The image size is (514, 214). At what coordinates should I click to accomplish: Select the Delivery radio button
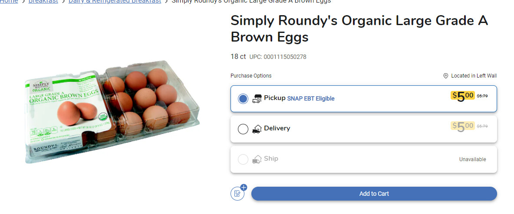coord(243,129)
